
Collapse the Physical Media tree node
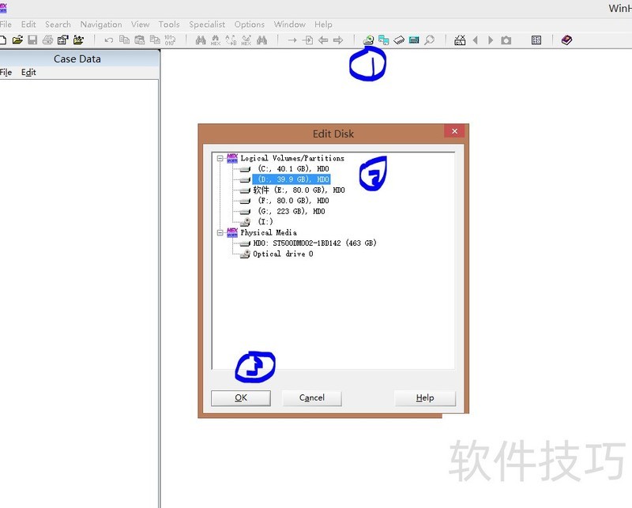(x=219, y=232)
